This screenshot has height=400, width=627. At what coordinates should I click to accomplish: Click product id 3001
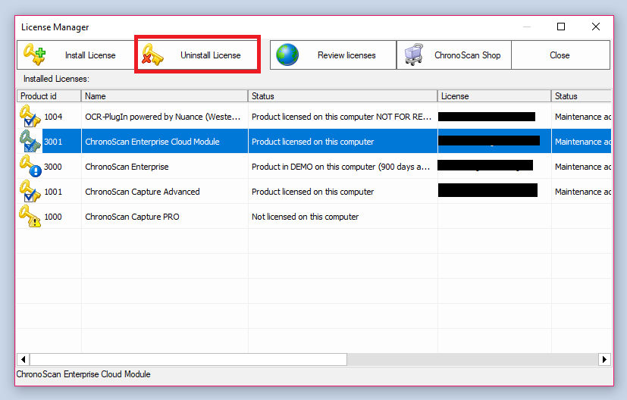pyautogui.click(x=53, y=142)
